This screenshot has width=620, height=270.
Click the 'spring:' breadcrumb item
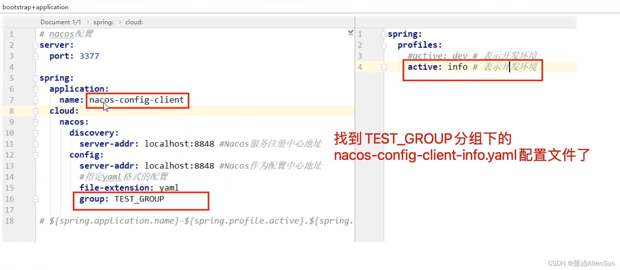point(103,22)
